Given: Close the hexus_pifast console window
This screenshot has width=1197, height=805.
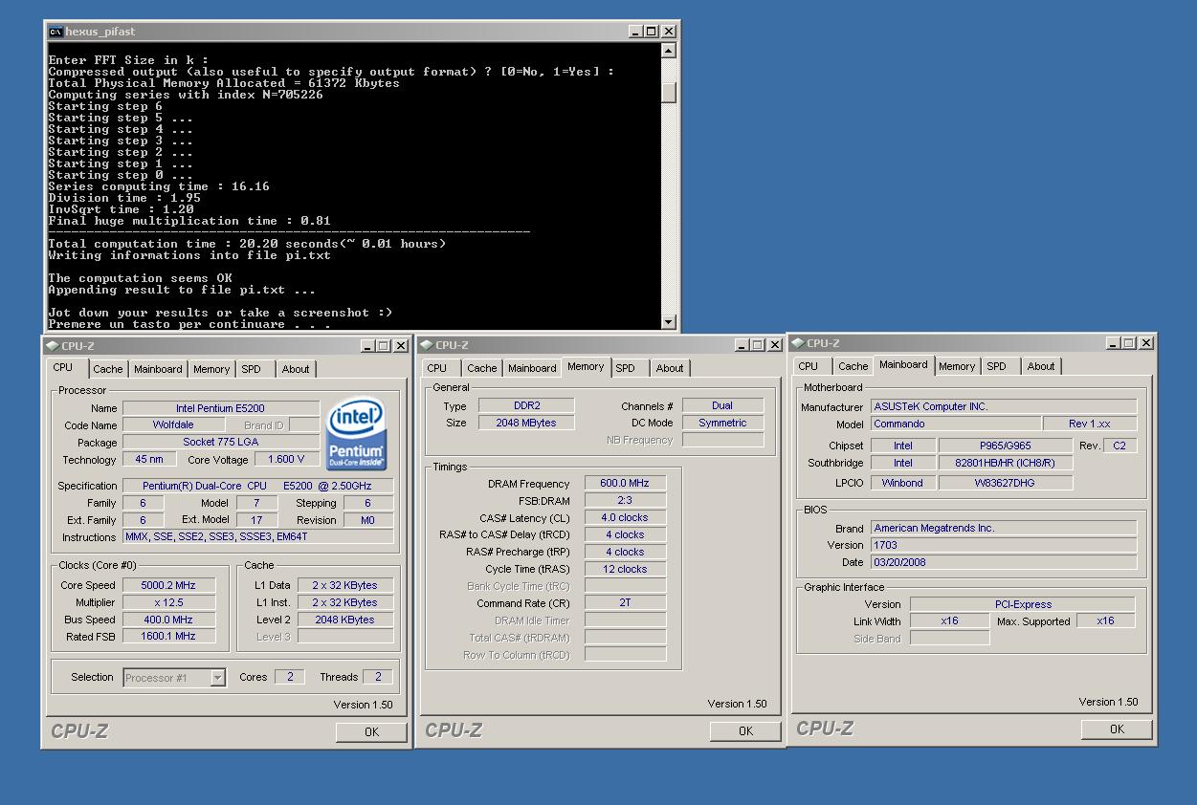Looking at the screenshot, I should tap(669, 32).
